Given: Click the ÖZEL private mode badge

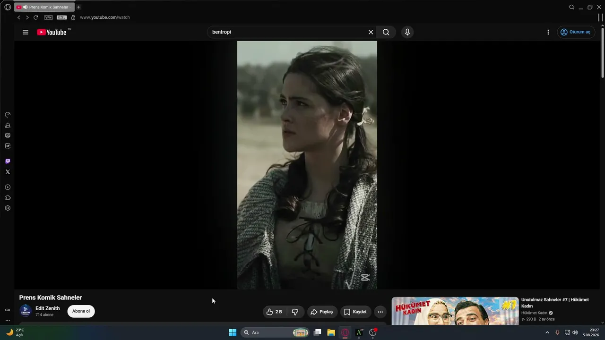Looking at the screenshot, I should (x=61, y=17).
